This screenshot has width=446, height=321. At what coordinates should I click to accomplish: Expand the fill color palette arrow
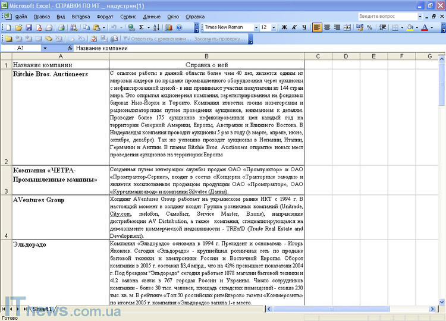point(417,27)
